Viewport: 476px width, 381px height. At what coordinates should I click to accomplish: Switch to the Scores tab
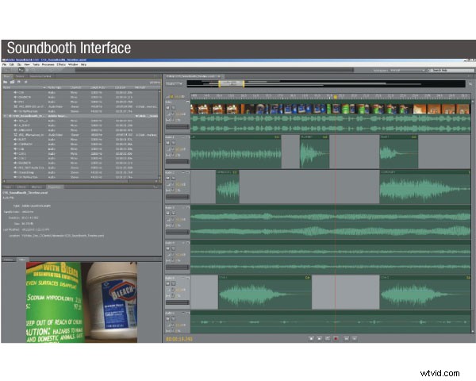pyautogui.click(x=20, y=76)
